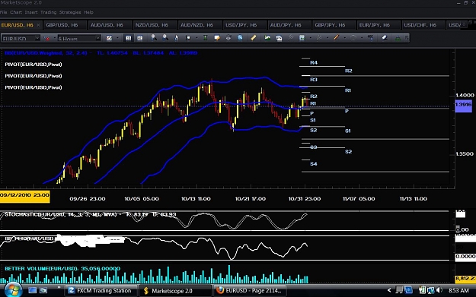
Task: Toggle the add indicator picture icon
Action: [x=267, y=37]
